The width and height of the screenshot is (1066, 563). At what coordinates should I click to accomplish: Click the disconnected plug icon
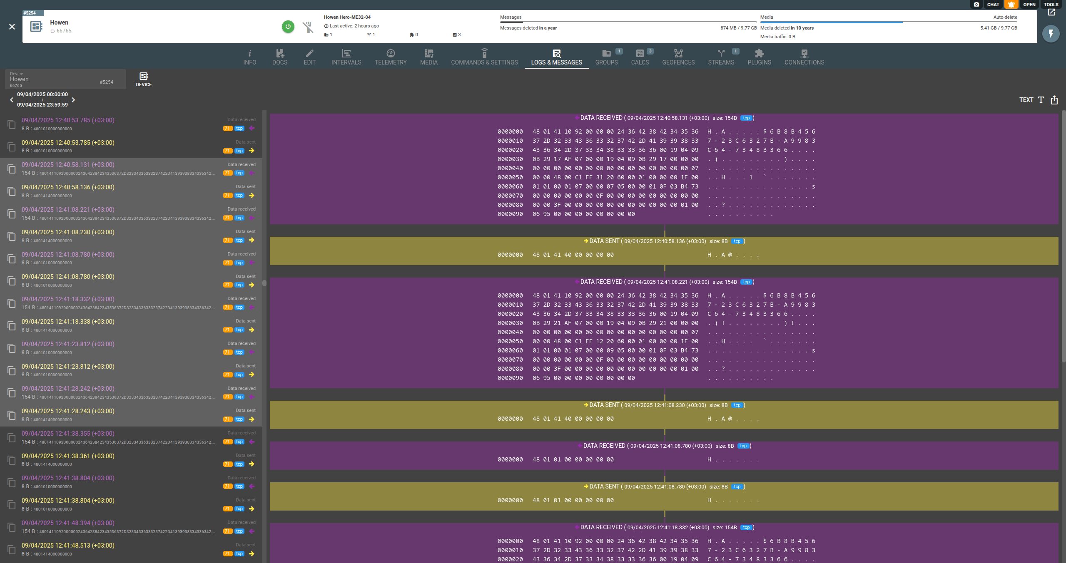click(x=308, y=27)
